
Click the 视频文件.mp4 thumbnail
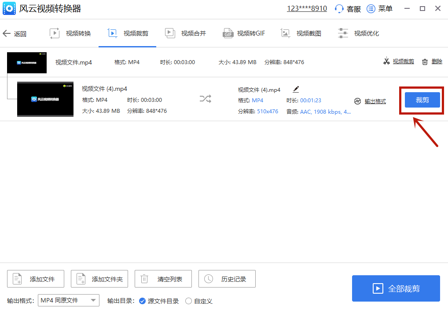pos(27,63)
